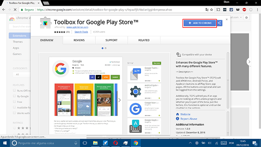Open the Support tab
This screenshot has height=147, width=261.
tap(112, 40)
